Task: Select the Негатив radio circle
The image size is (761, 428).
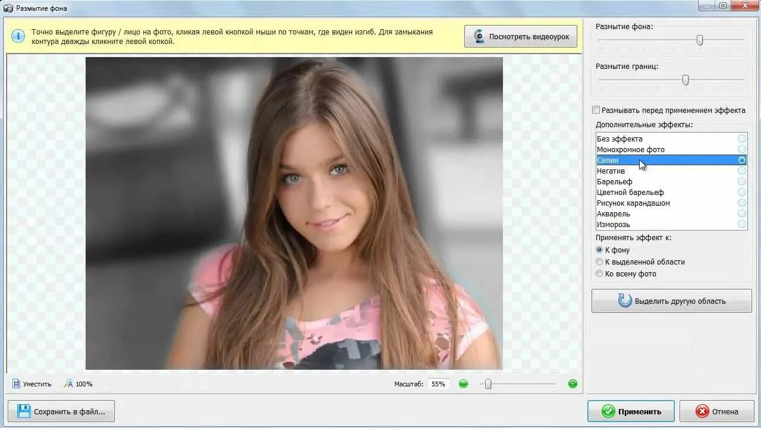Action: [742, 171]
